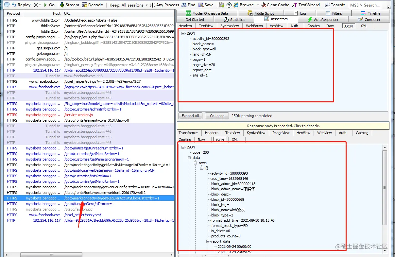The height and width of the screenshot is (257, 395).
Task: Click the timer stopwatch toolbar icon
Action: point(229,5)
